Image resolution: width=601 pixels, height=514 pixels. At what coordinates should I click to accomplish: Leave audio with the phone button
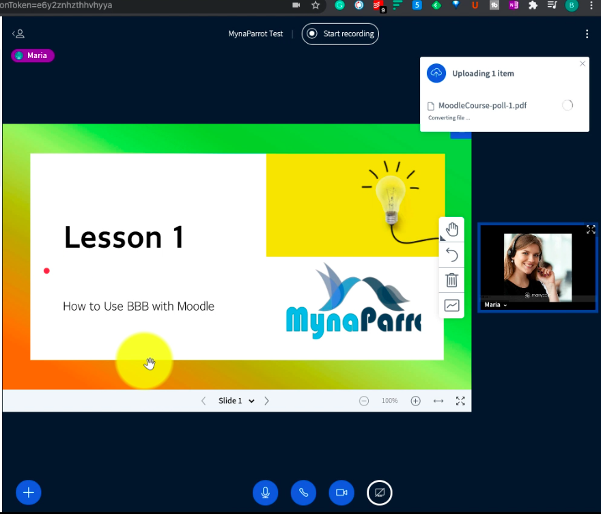303,493
